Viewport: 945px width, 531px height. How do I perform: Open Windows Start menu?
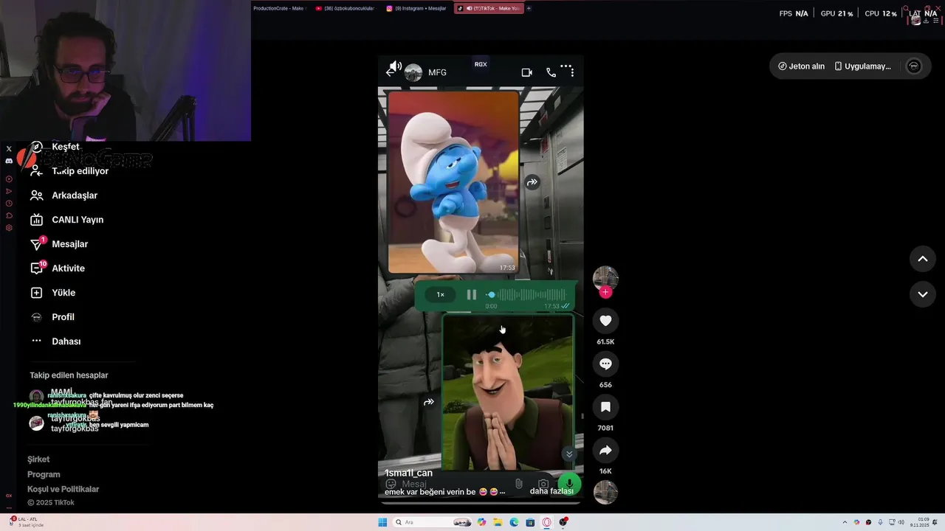(382, 522)
